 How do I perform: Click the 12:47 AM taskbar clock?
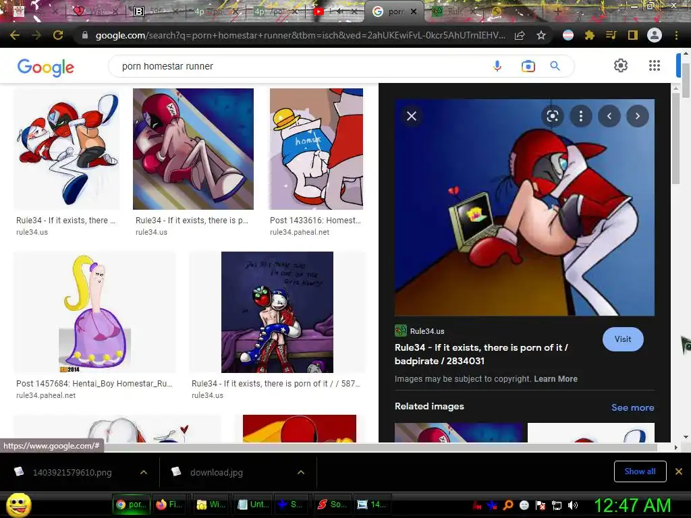[x=632, y=505]
